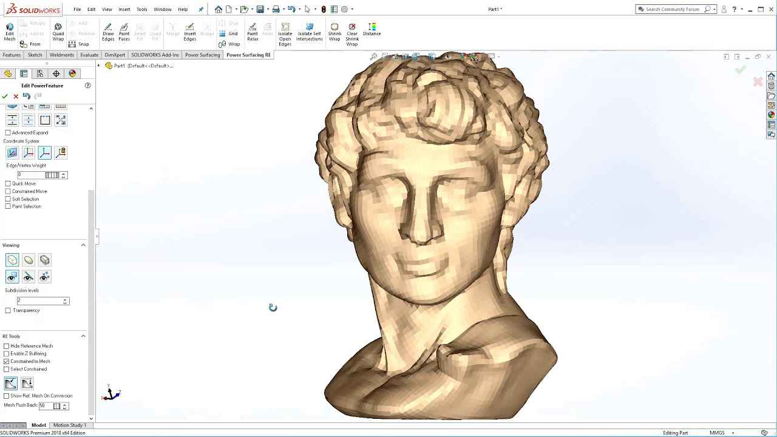
Task: Uncheck Constrained to Mesh option
Action: tap(7, 362)
